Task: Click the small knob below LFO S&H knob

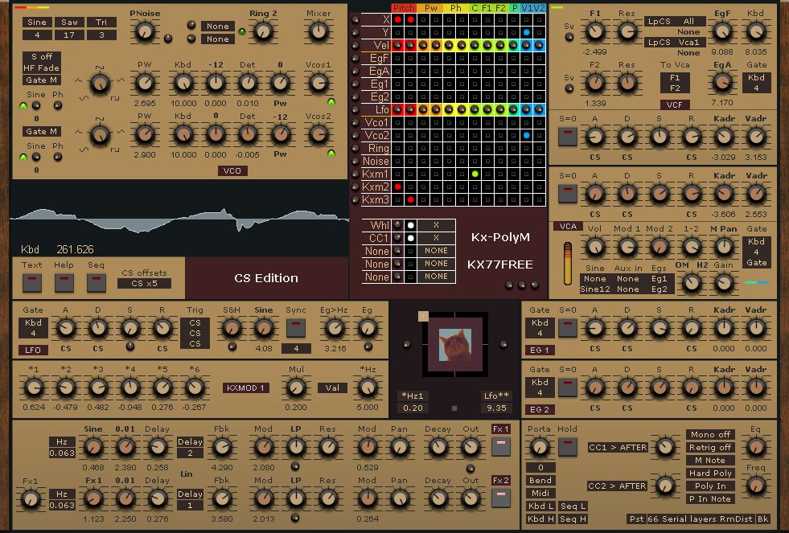Action: coord(232,346)
